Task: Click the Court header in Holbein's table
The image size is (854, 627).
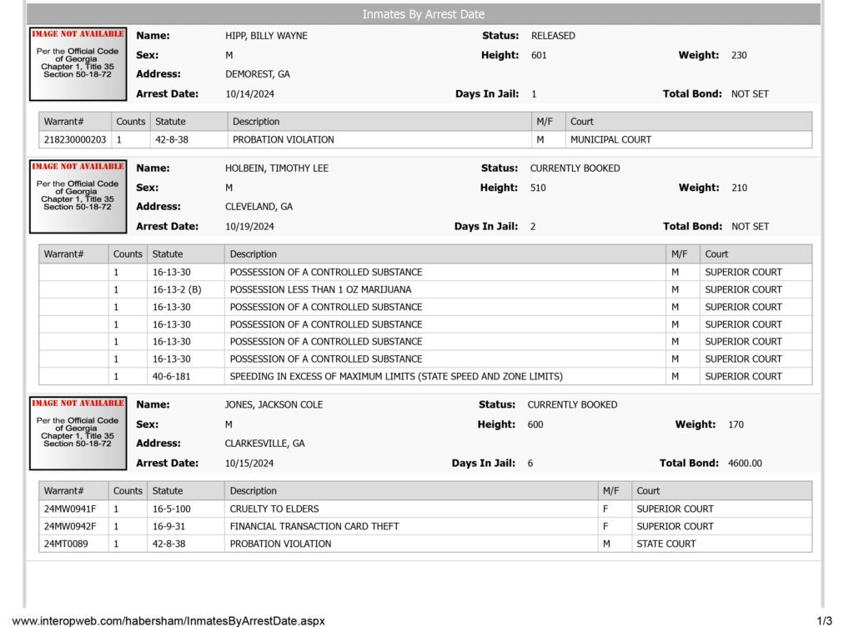Action: (716, 253)
